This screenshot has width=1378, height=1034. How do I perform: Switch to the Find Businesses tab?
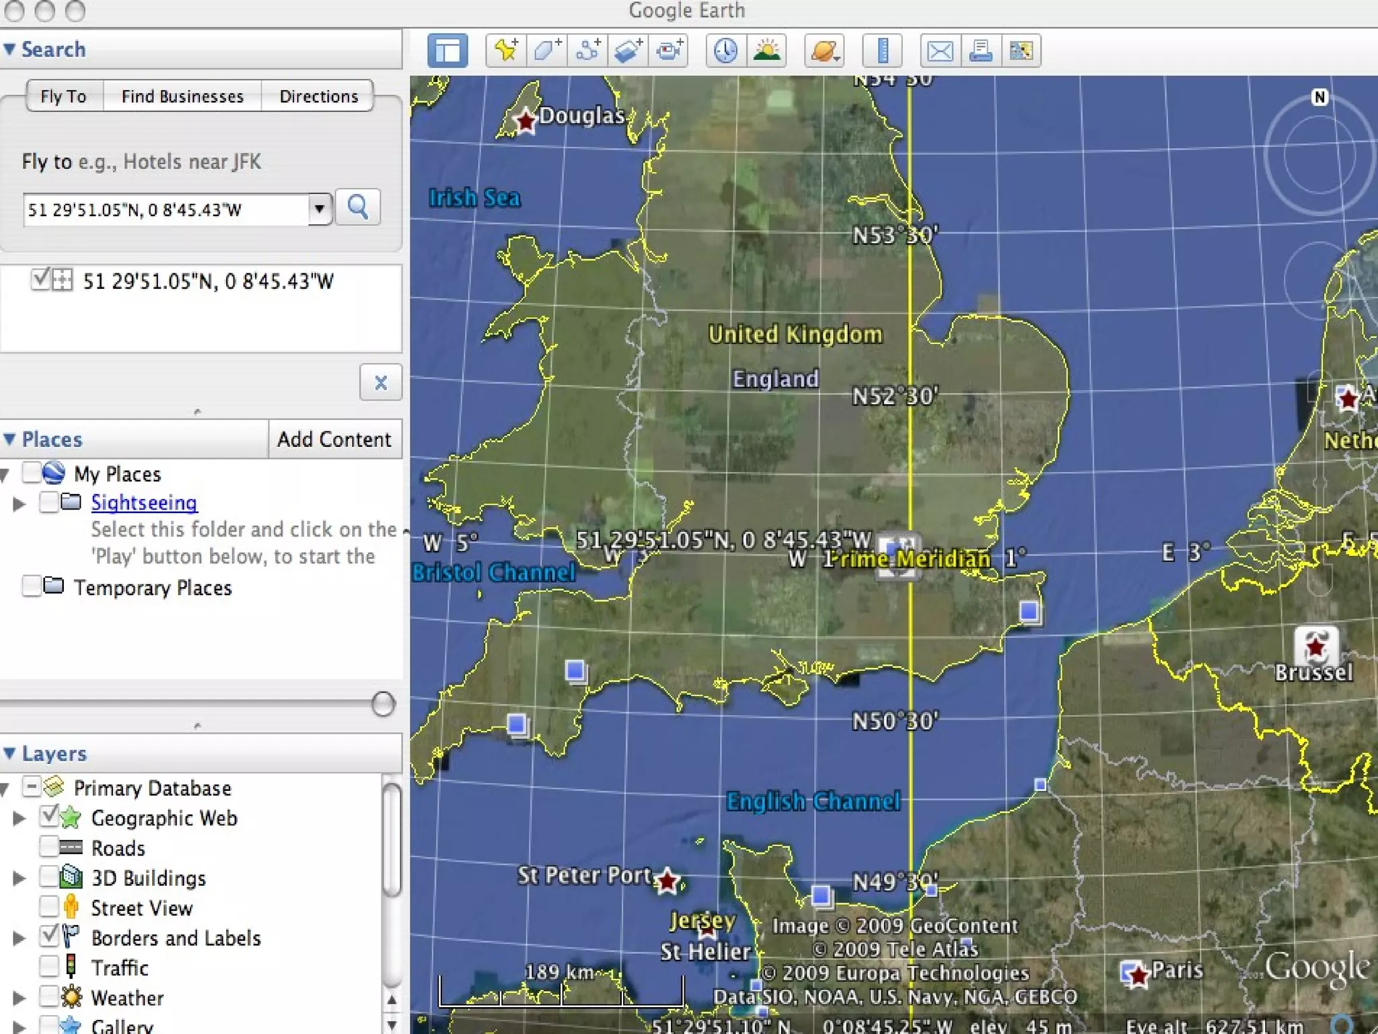pyautogui.click(x=182, y=96)
